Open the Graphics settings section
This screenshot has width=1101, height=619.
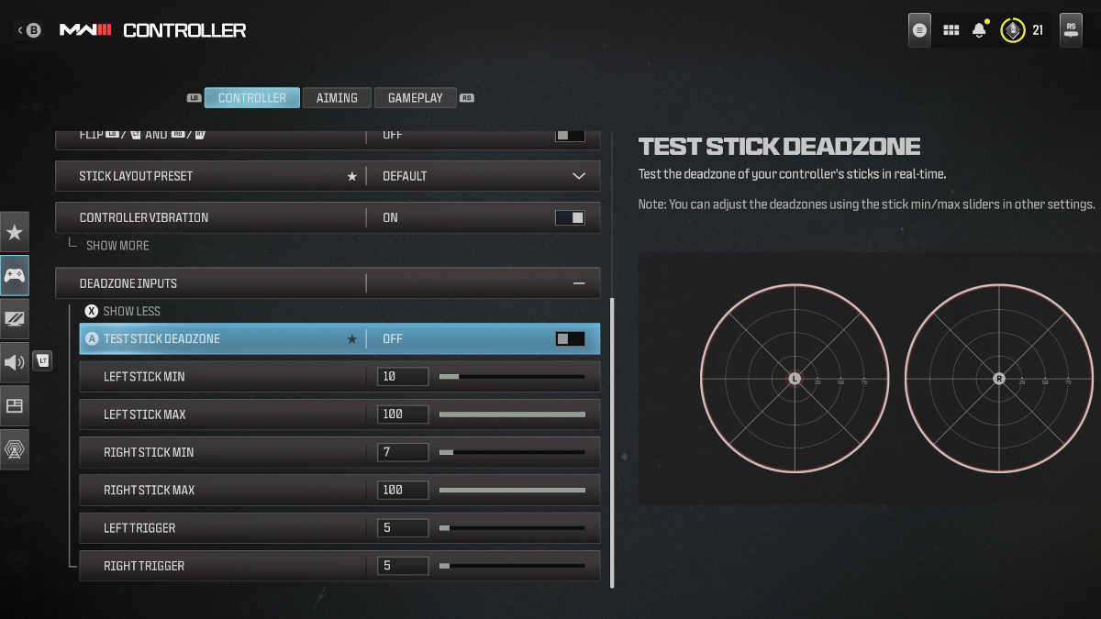(15, 318)
